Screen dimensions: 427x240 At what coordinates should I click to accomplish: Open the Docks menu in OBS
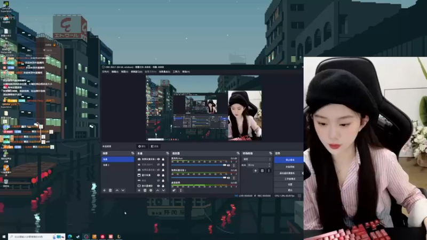coord(137,72)
